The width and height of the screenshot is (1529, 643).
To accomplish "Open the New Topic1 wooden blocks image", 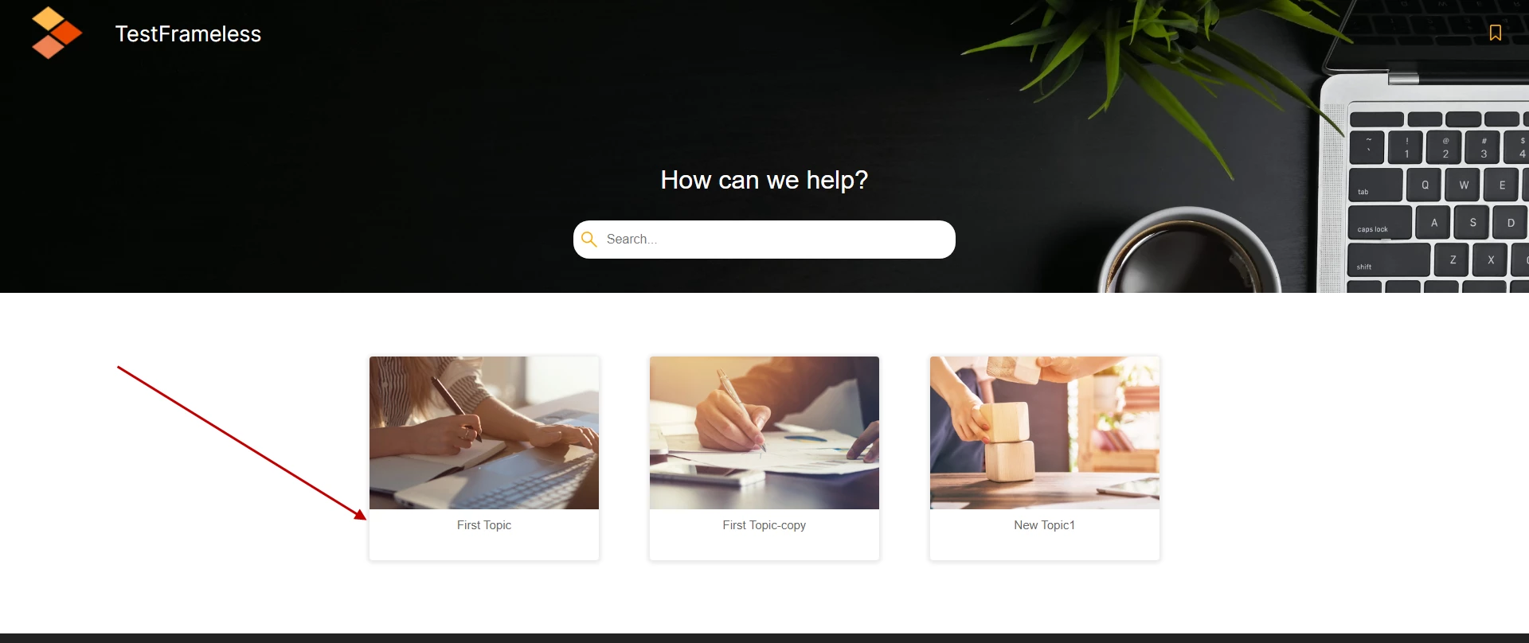I will click(x=1045, y=433).
